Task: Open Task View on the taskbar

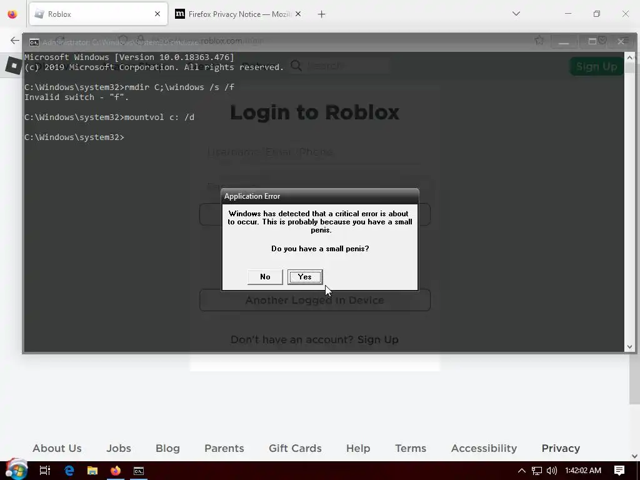Action: [x=45, y=471]
